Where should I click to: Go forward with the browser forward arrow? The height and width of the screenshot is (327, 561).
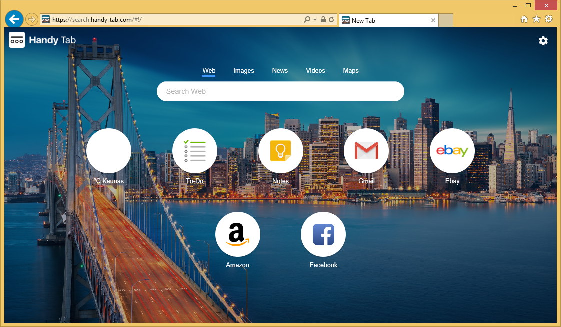tap(32, 19)
